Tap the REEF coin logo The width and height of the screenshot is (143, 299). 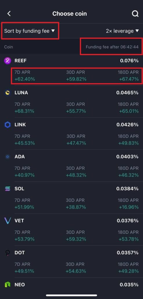tap(8, 61)
